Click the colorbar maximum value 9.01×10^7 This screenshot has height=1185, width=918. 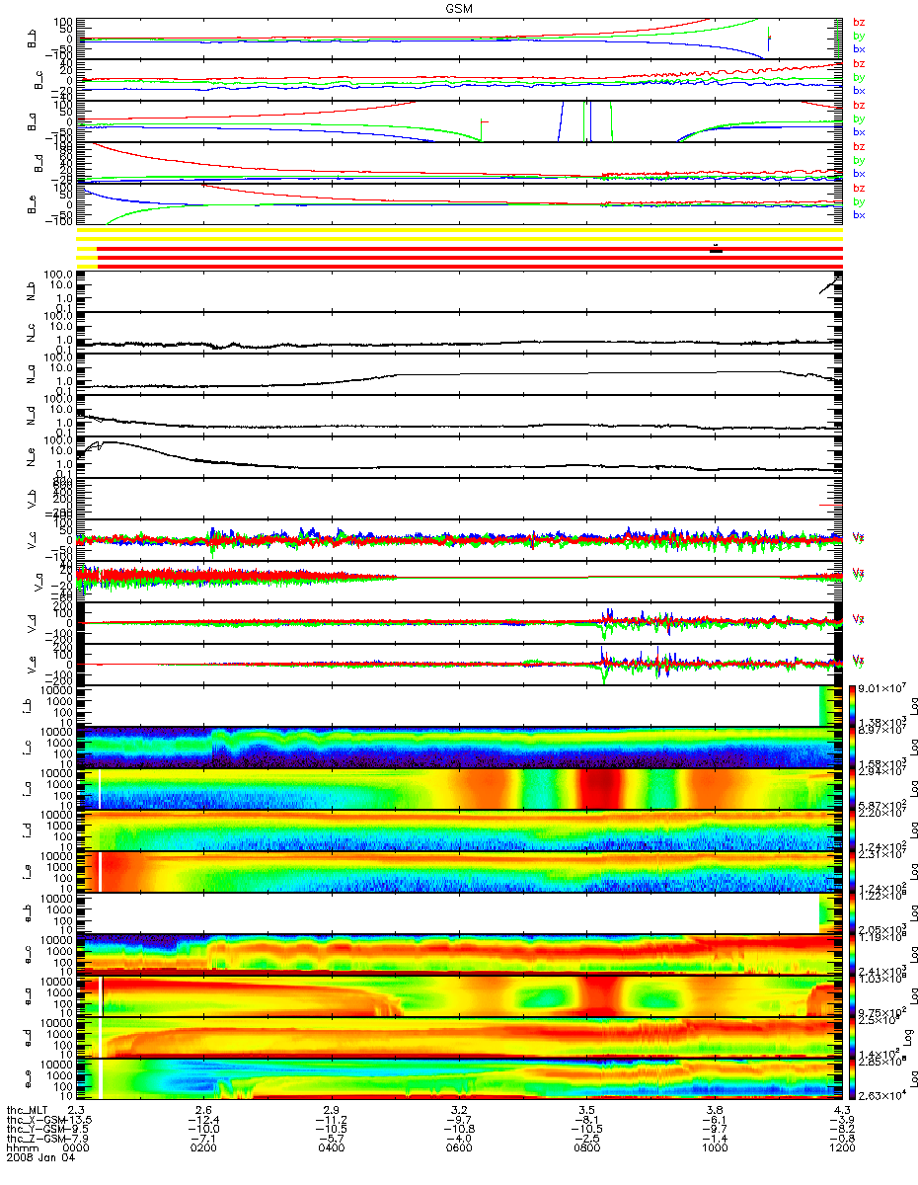pyautogui.click(x=884, y=689)
